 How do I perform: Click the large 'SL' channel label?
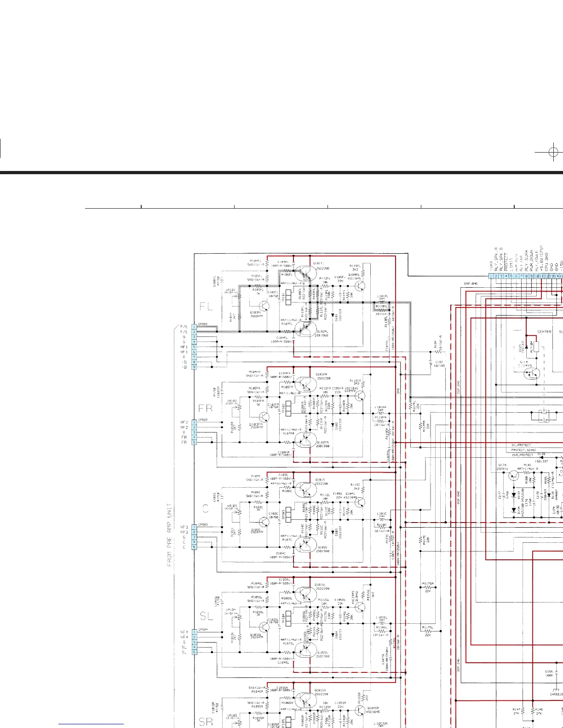(207, 616)
